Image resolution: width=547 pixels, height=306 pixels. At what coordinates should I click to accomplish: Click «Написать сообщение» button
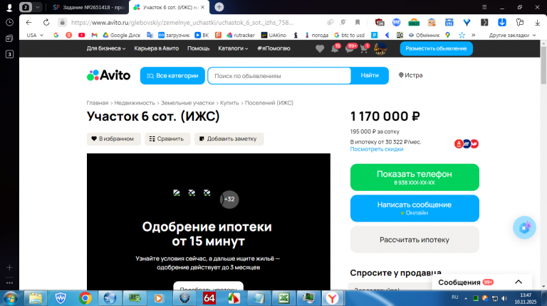click(415, 208)
